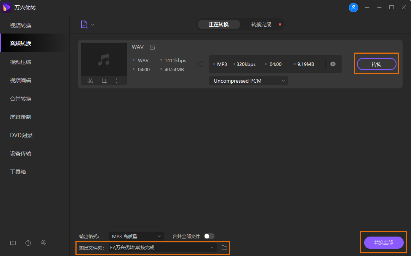Open the user guide book icon
Viewport: 411px width, 256px height.
coord(13,243)
